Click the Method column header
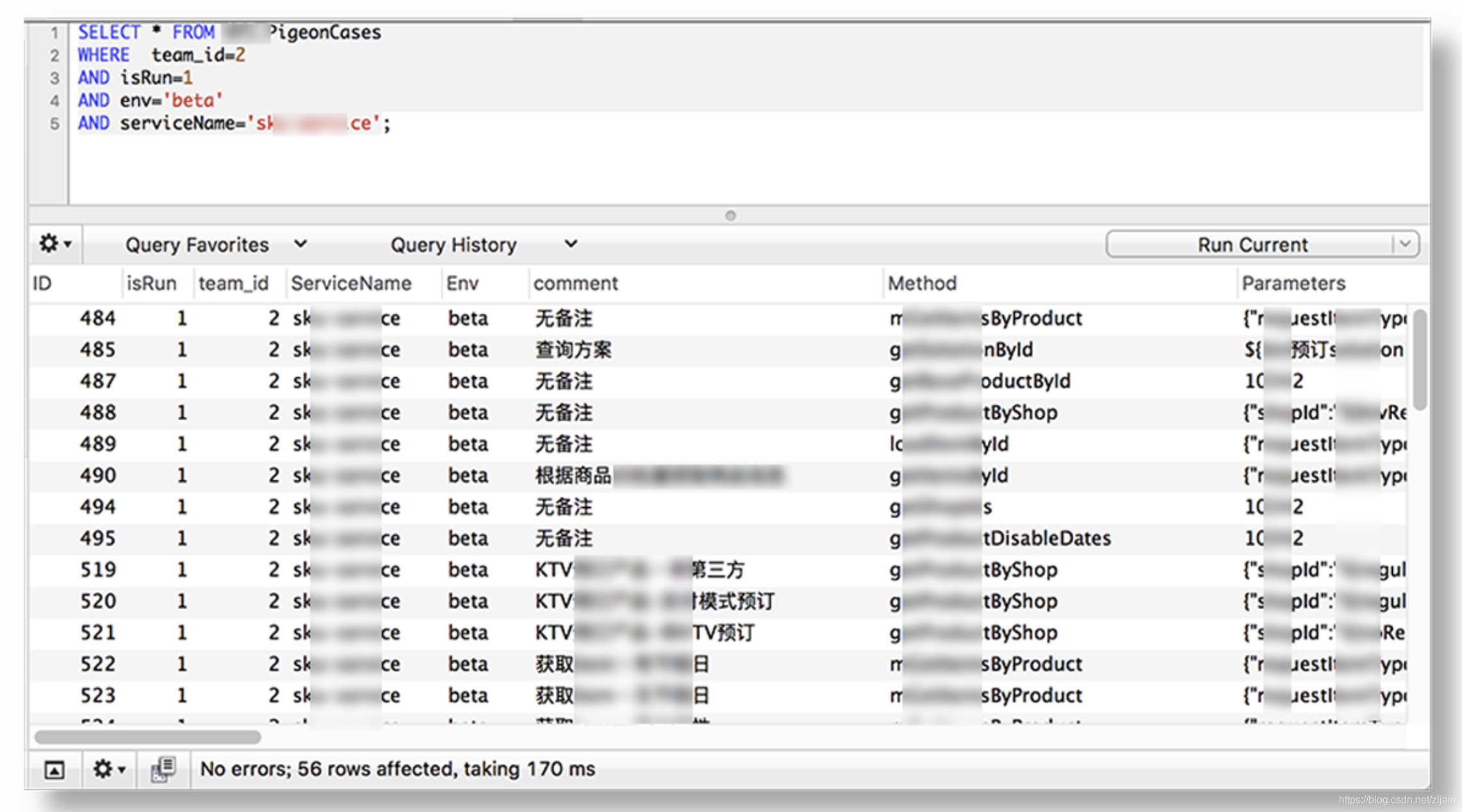 [1060, 283]
